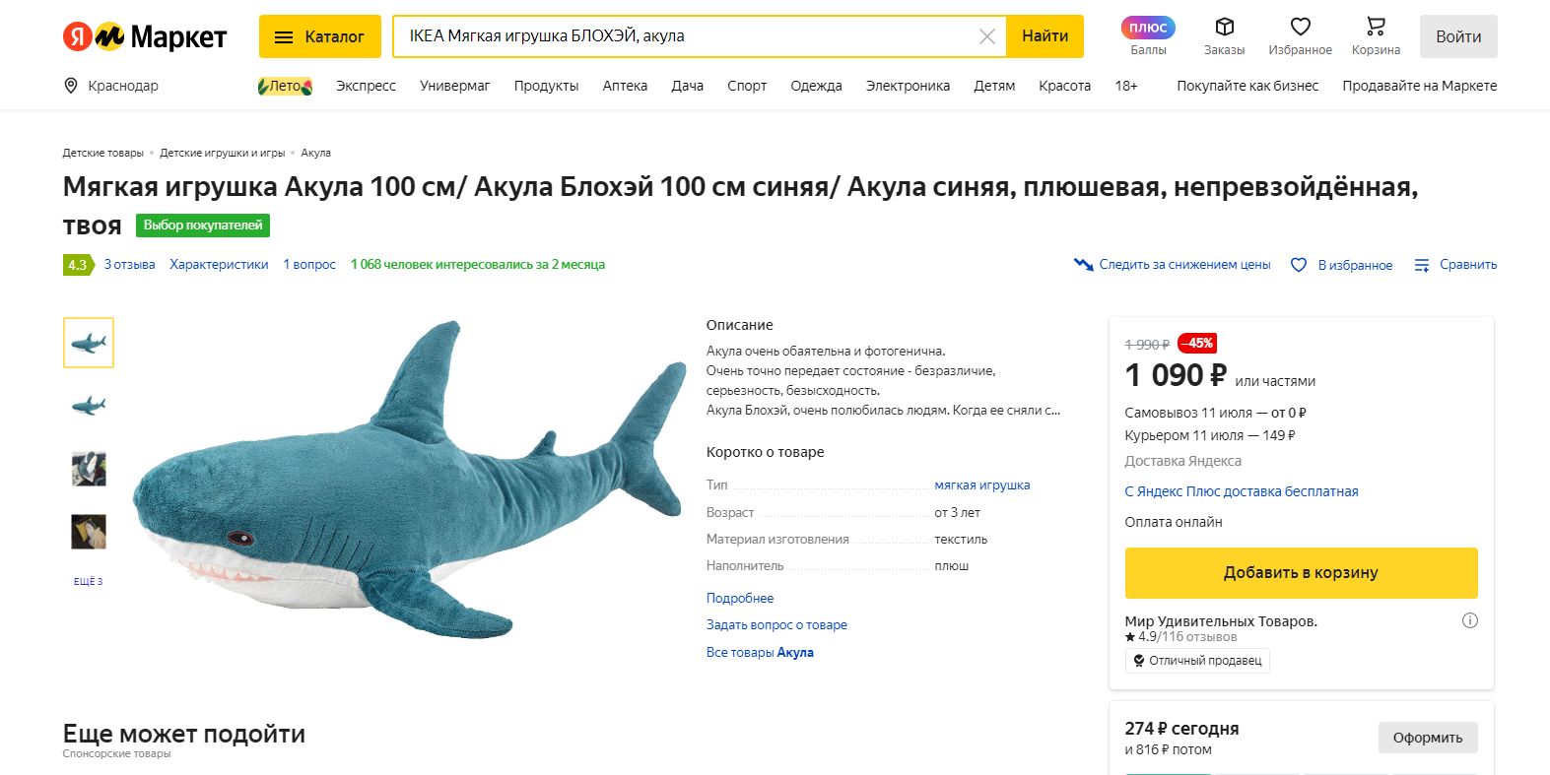Open the Продукты category
Screen dimensions: 1550x775
(x=547, y=86)
